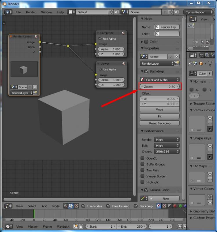The image size is (217, 232).
Task: Click the info editor type icon
Action: [x=8, y=12]
